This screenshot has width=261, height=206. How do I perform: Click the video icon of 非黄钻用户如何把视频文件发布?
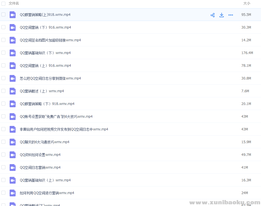(12, 129)
